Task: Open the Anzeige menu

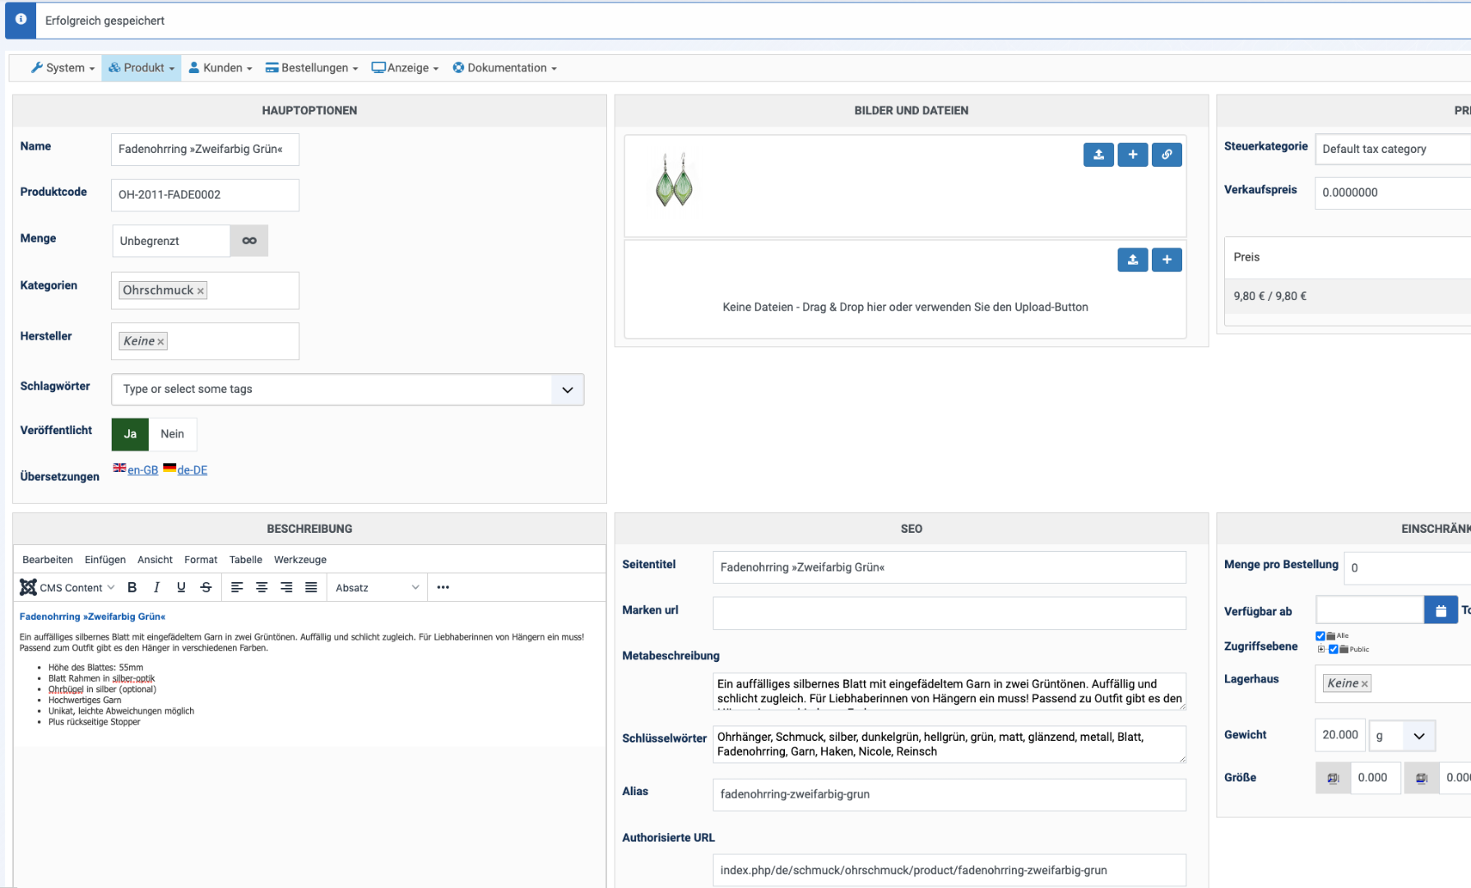Action: [x=405, y=67]
